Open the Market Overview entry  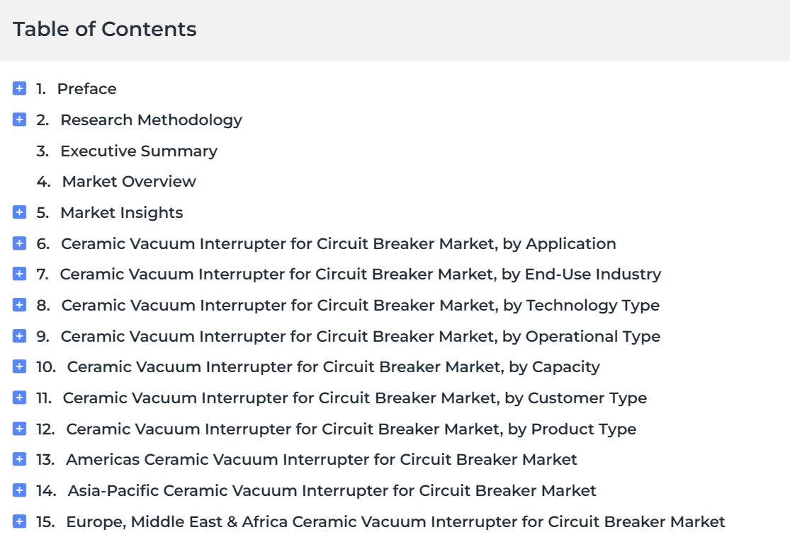point(129,182)
